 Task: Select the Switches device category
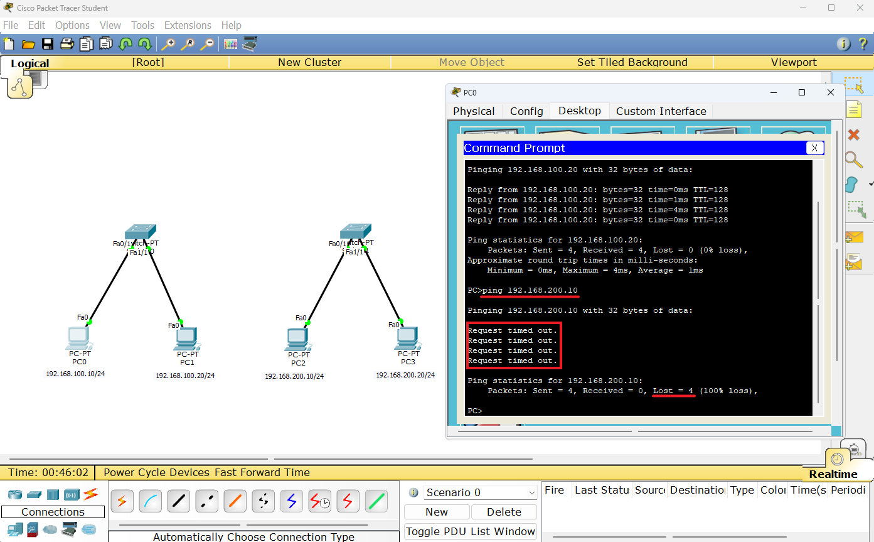(34, 494)
